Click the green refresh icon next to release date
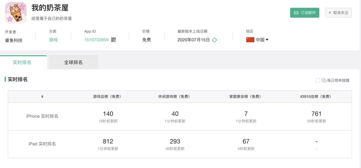The height and width of the screenshot is (168, 361). (214, 40)
